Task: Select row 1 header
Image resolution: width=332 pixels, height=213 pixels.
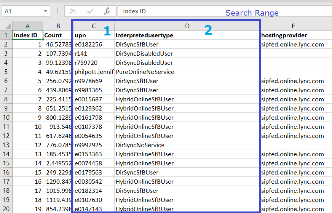Action: point(6,35)
